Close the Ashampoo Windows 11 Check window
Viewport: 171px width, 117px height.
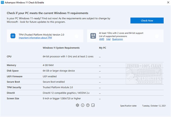[168, 2]
